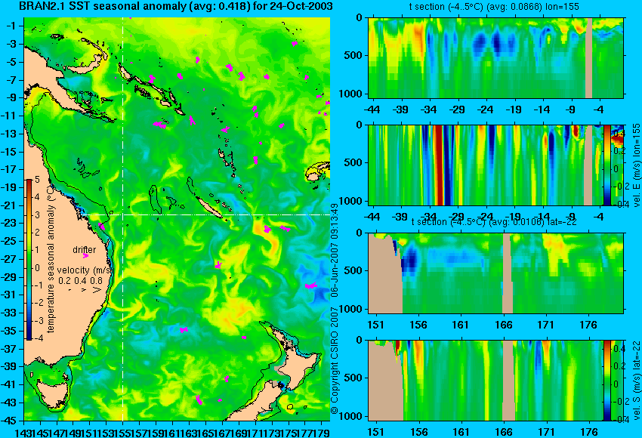Click the New Caledonia island on the map
642x438 pixels.
[208, 206]
